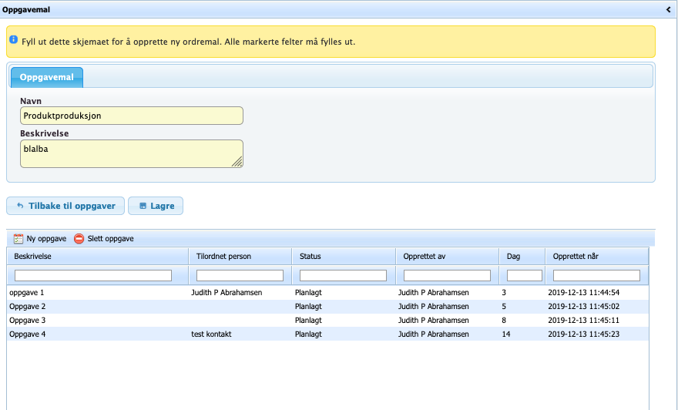The height and width of the screenshot is (410, 678).
Task: Click the Status column filter box
Action: (343, 275)
